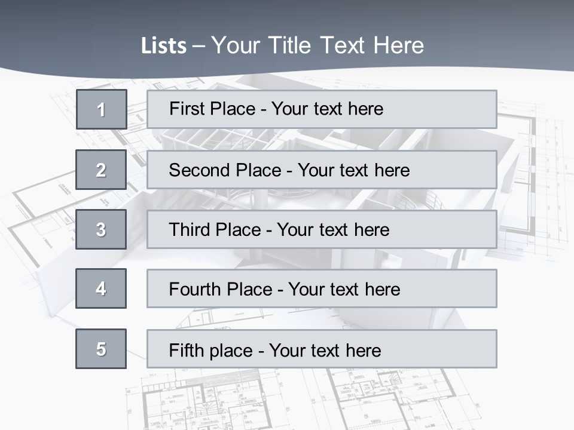
Task: Click the number 3 box
Action: 101,229
